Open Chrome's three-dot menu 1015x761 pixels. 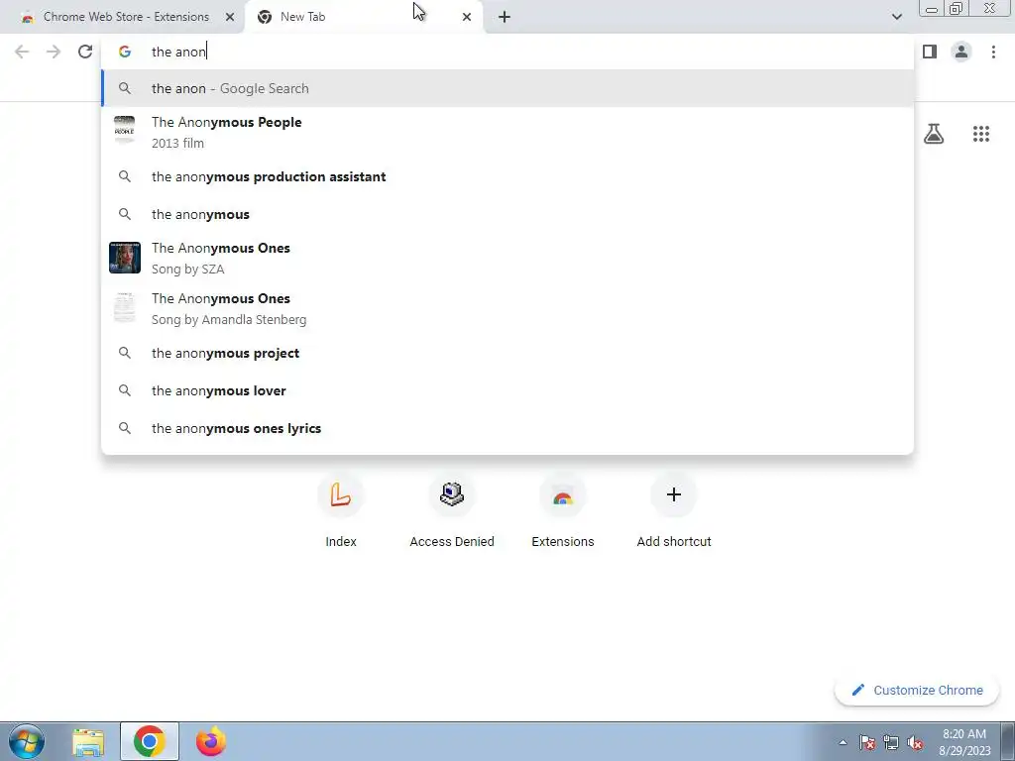(x=993, y=52)
